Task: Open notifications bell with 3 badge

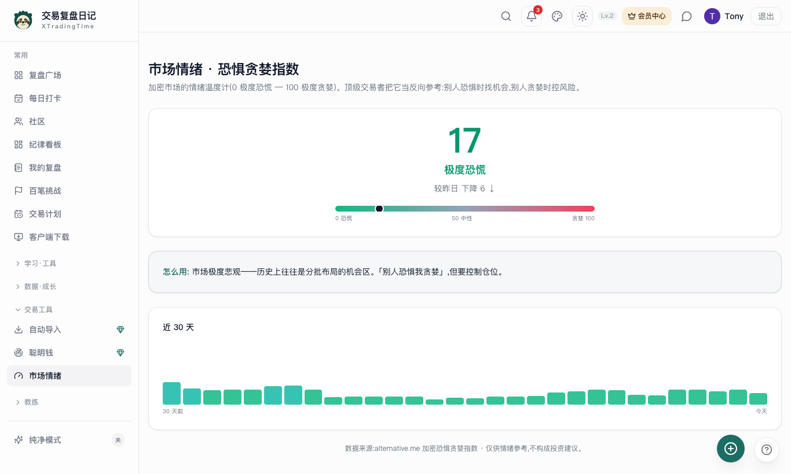Action: (532, 16)
